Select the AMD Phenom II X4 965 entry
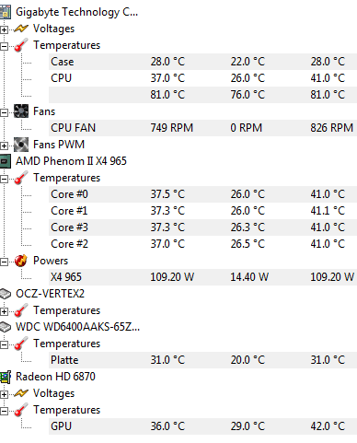The width and height of the screenshot is (357, 443). [71, 161]
